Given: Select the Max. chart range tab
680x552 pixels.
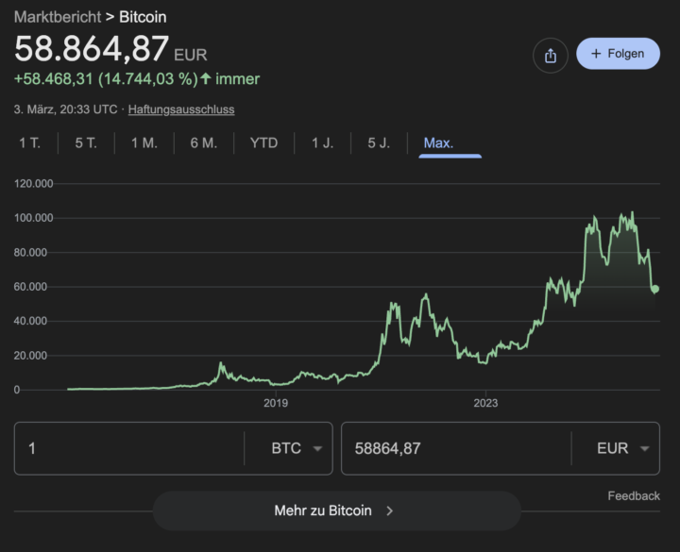Looking at the screenshot, I should [x=438, y=143].
